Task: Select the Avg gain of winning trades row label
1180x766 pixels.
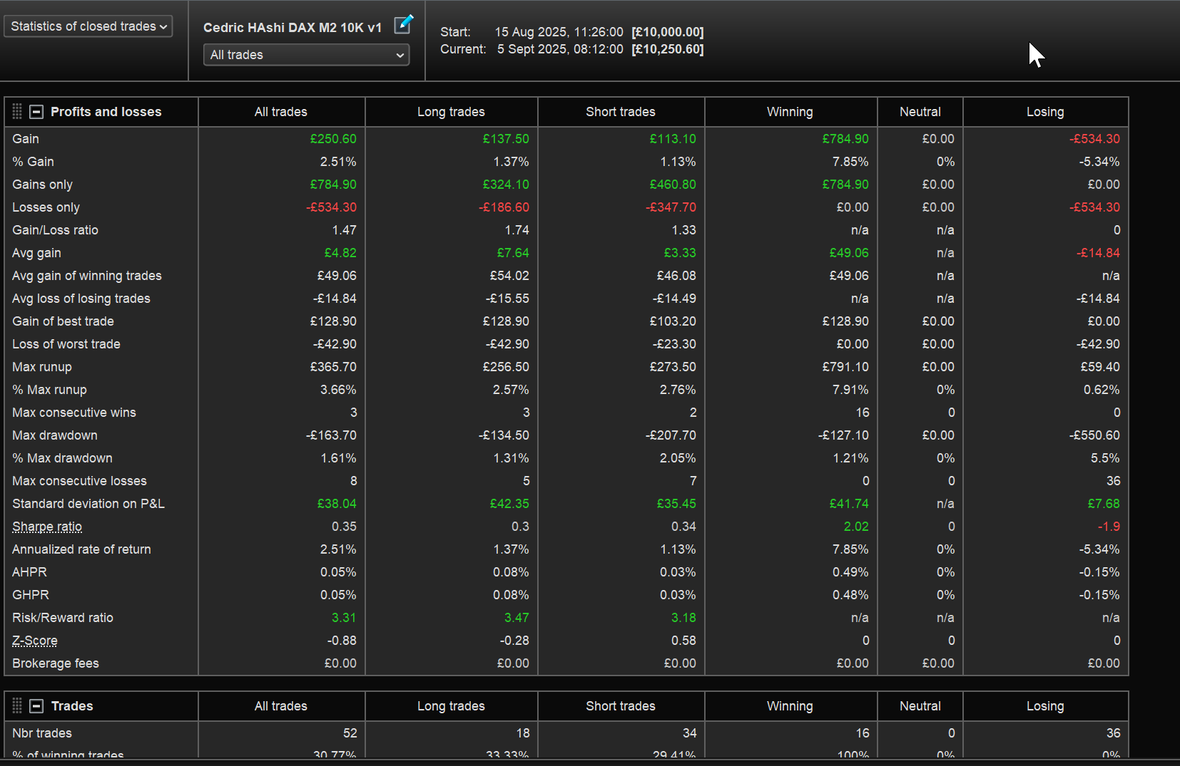Action: point(87,276)
